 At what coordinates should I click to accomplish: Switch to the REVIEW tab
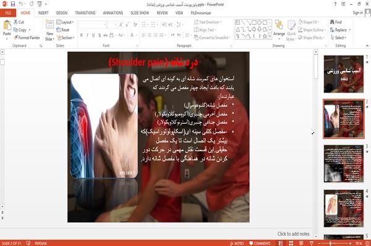162,13
